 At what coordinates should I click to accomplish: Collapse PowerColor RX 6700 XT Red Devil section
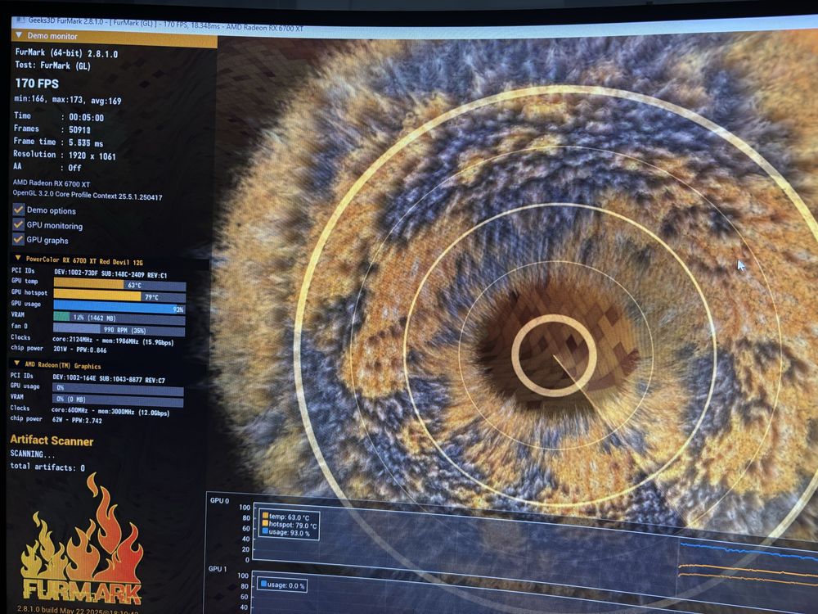(18, 258)
